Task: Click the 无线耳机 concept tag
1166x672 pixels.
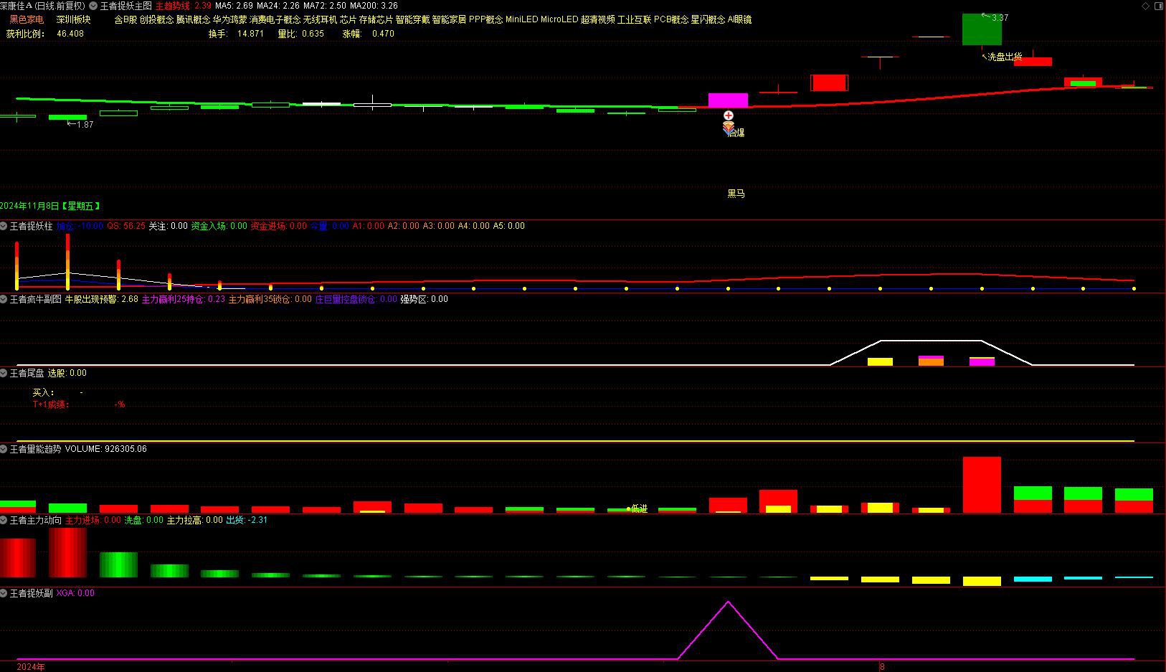Action: pyautogui.click(x=320, y=20)
